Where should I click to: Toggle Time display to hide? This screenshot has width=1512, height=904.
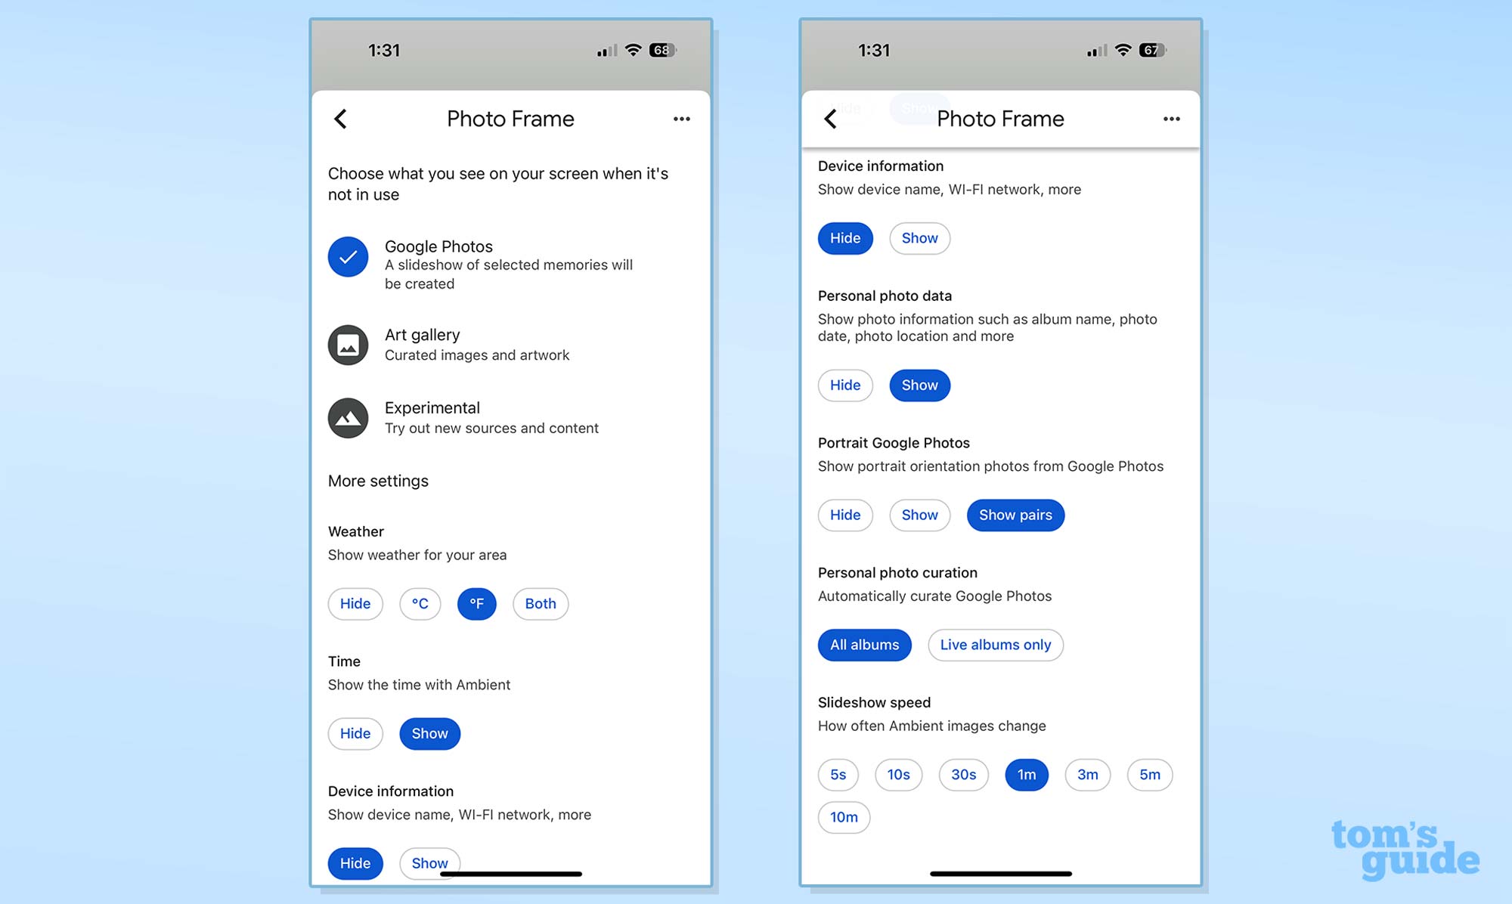point(355,733)
